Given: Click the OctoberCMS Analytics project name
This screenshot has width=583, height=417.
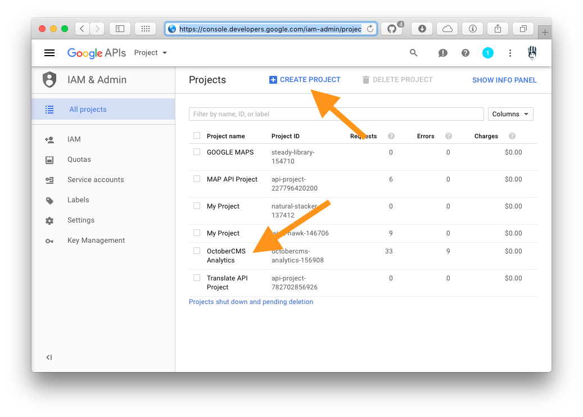Looking at the screenshot, I should (226, 256).
